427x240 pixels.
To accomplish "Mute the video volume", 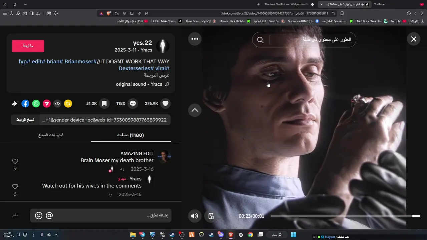I will [x=194, y=216].
